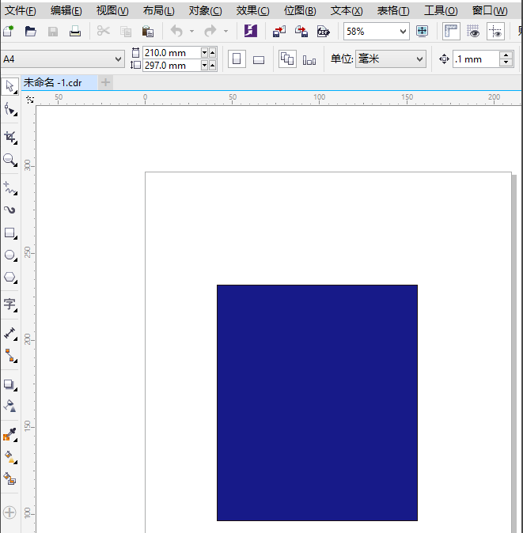The width and height of the screenshot is (523, 533).
Task: Save the document with the disk icon
Action: [53, 32]
